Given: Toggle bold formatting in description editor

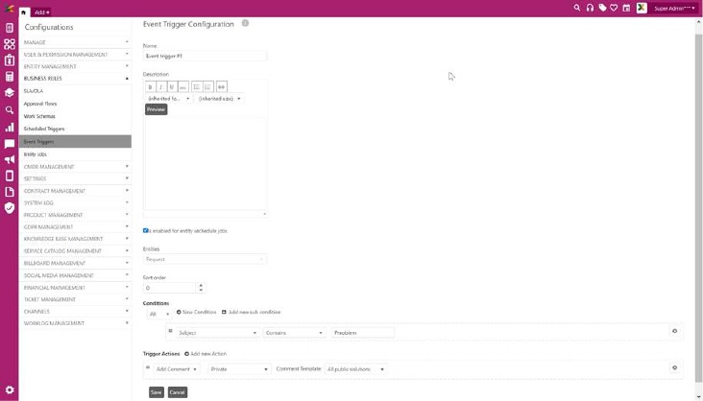Looking at the screenshot, I should click(x=151, y=87).
